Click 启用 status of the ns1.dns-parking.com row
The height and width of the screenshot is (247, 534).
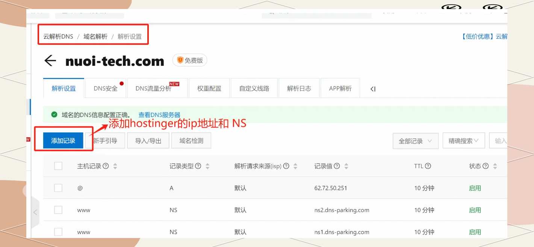point(475,232)
